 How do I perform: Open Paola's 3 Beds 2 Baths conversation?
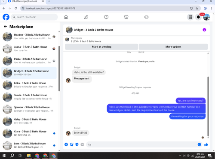tap(29, 61)
